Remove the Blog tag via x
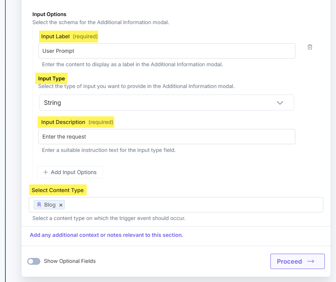 pos(61,205)
